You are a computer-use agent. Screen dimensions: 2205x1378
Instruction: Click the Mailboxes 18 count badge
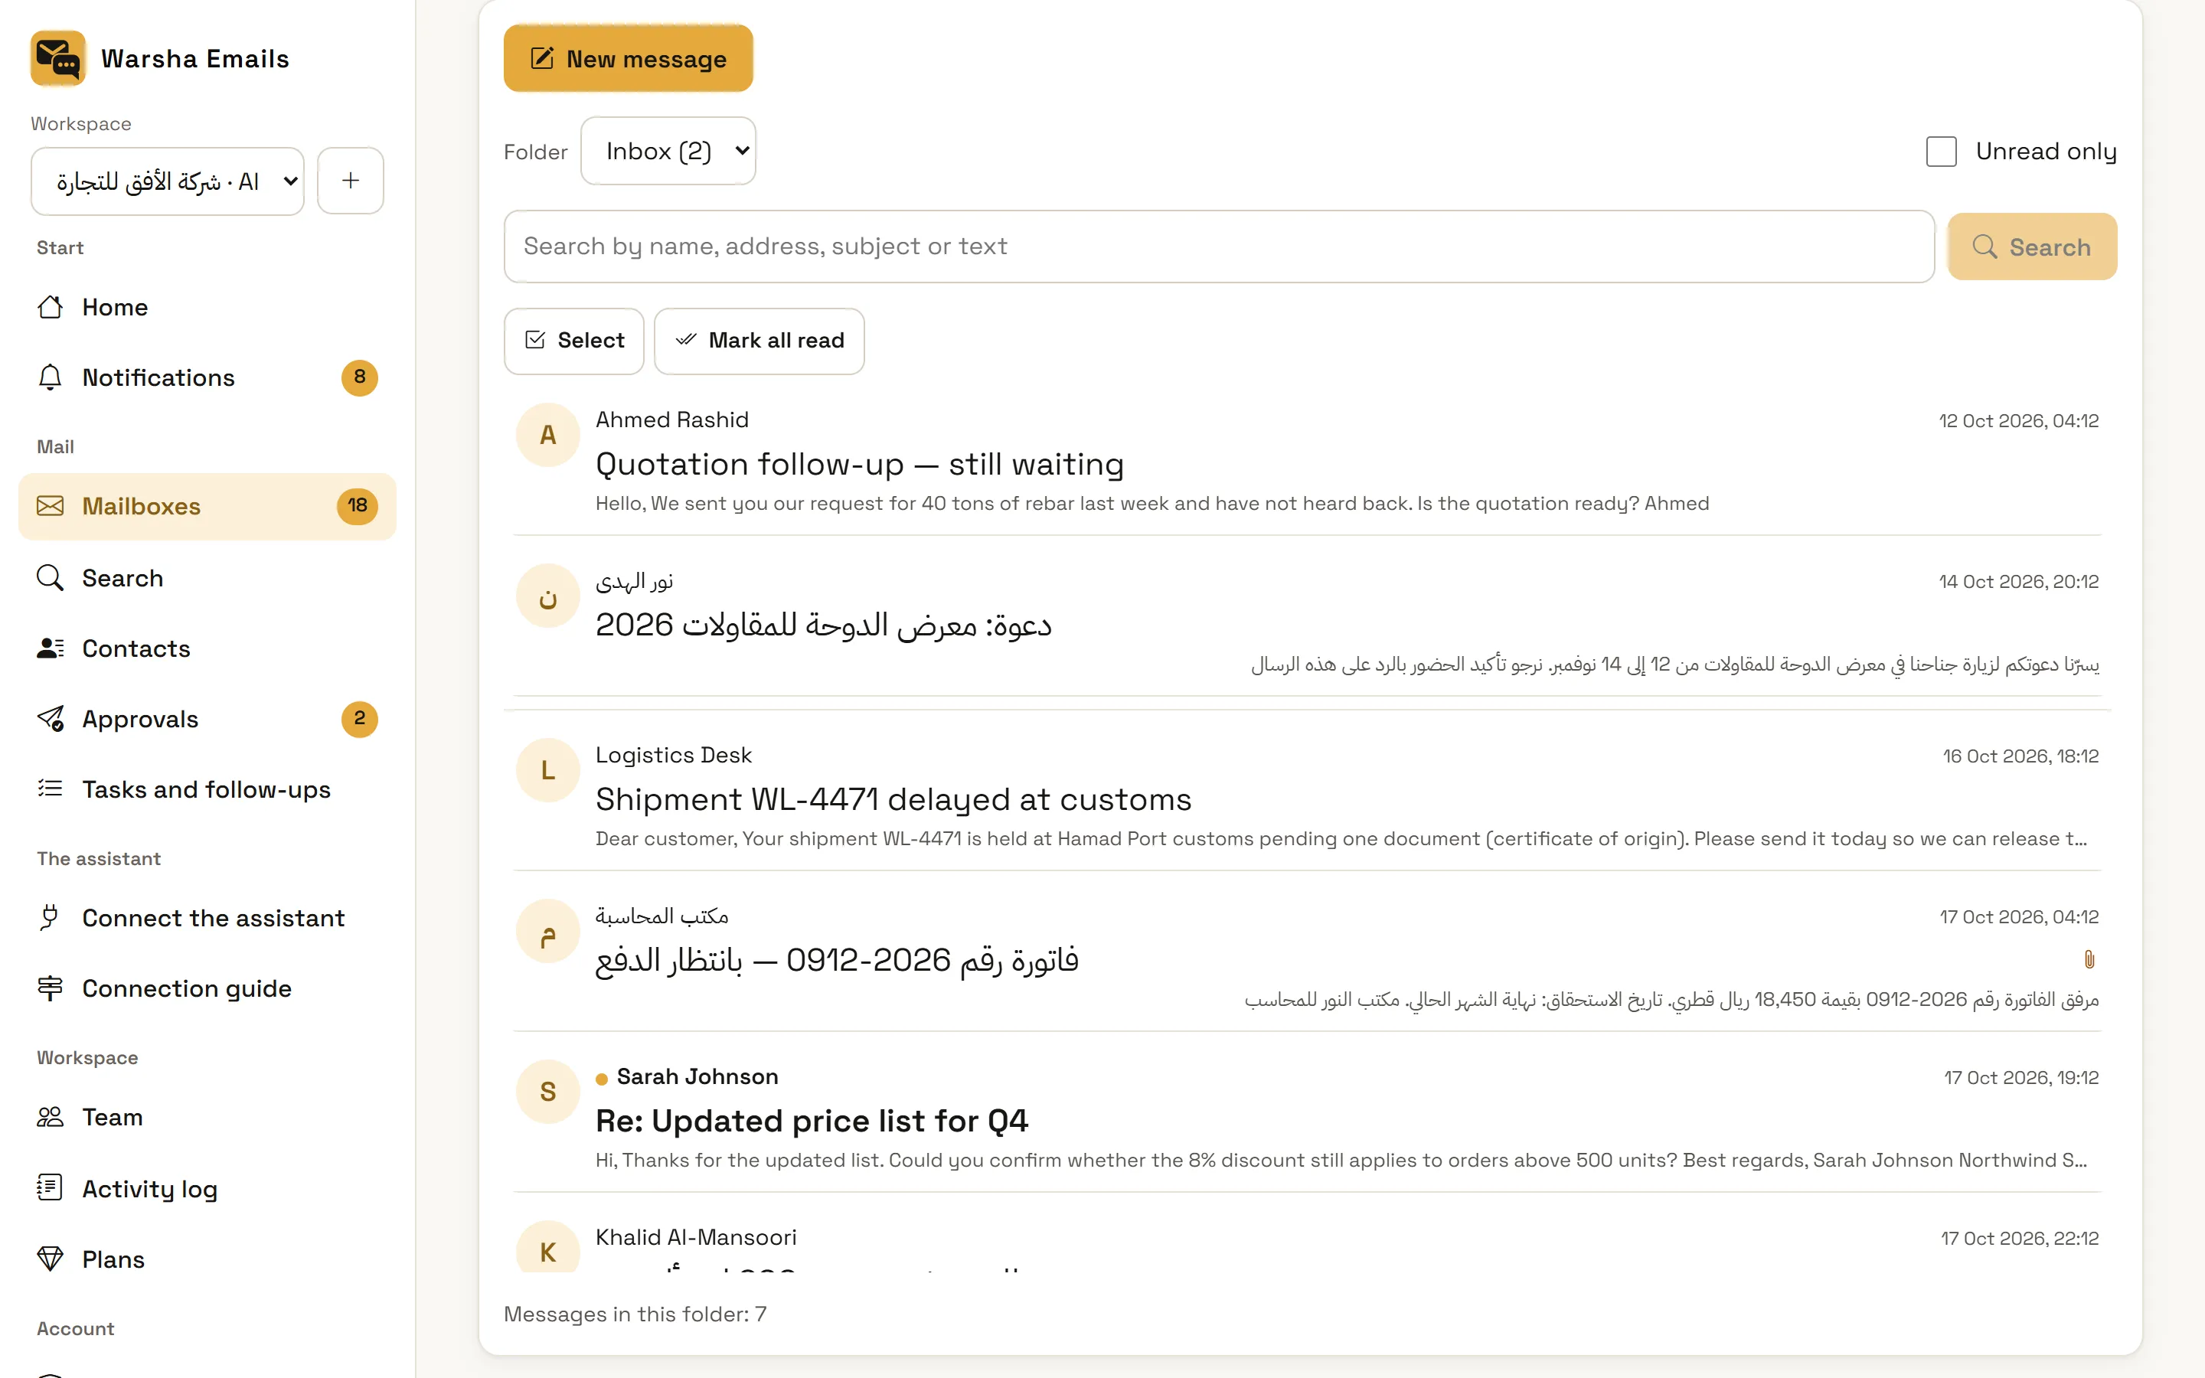pyautogui.click(x=358, y=506)
